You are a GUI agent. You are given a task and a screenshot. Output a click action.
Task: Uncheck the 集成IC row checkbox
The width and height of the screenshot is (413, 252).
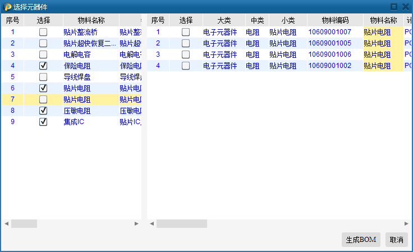(43, 122)
